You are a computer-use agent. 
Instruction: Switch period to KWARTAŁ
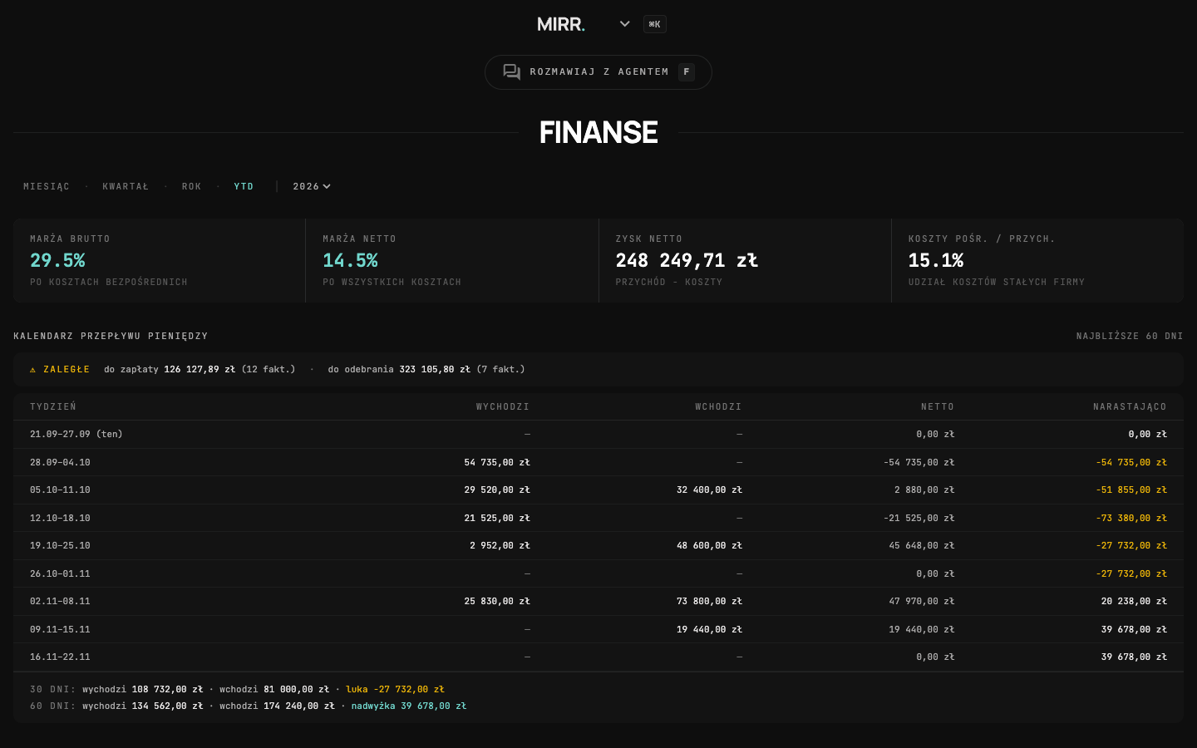pyautogui.click(x=126, y=186)
